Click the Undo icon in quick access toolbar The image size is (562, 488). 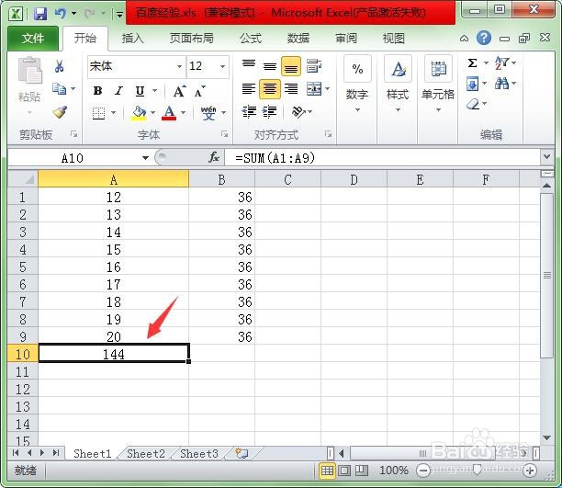(61, 14)
